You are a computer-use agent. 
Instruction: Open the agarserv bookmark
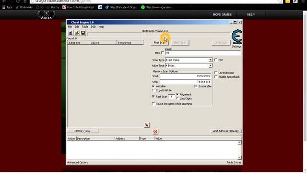[x=157, y=7]
